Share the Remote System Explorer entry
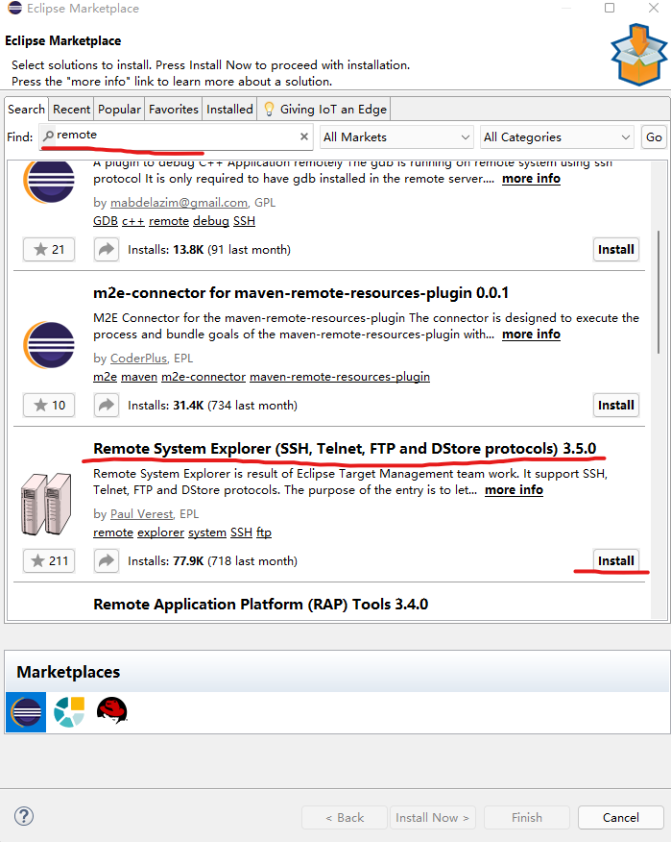671x842 pixels. 107,560
